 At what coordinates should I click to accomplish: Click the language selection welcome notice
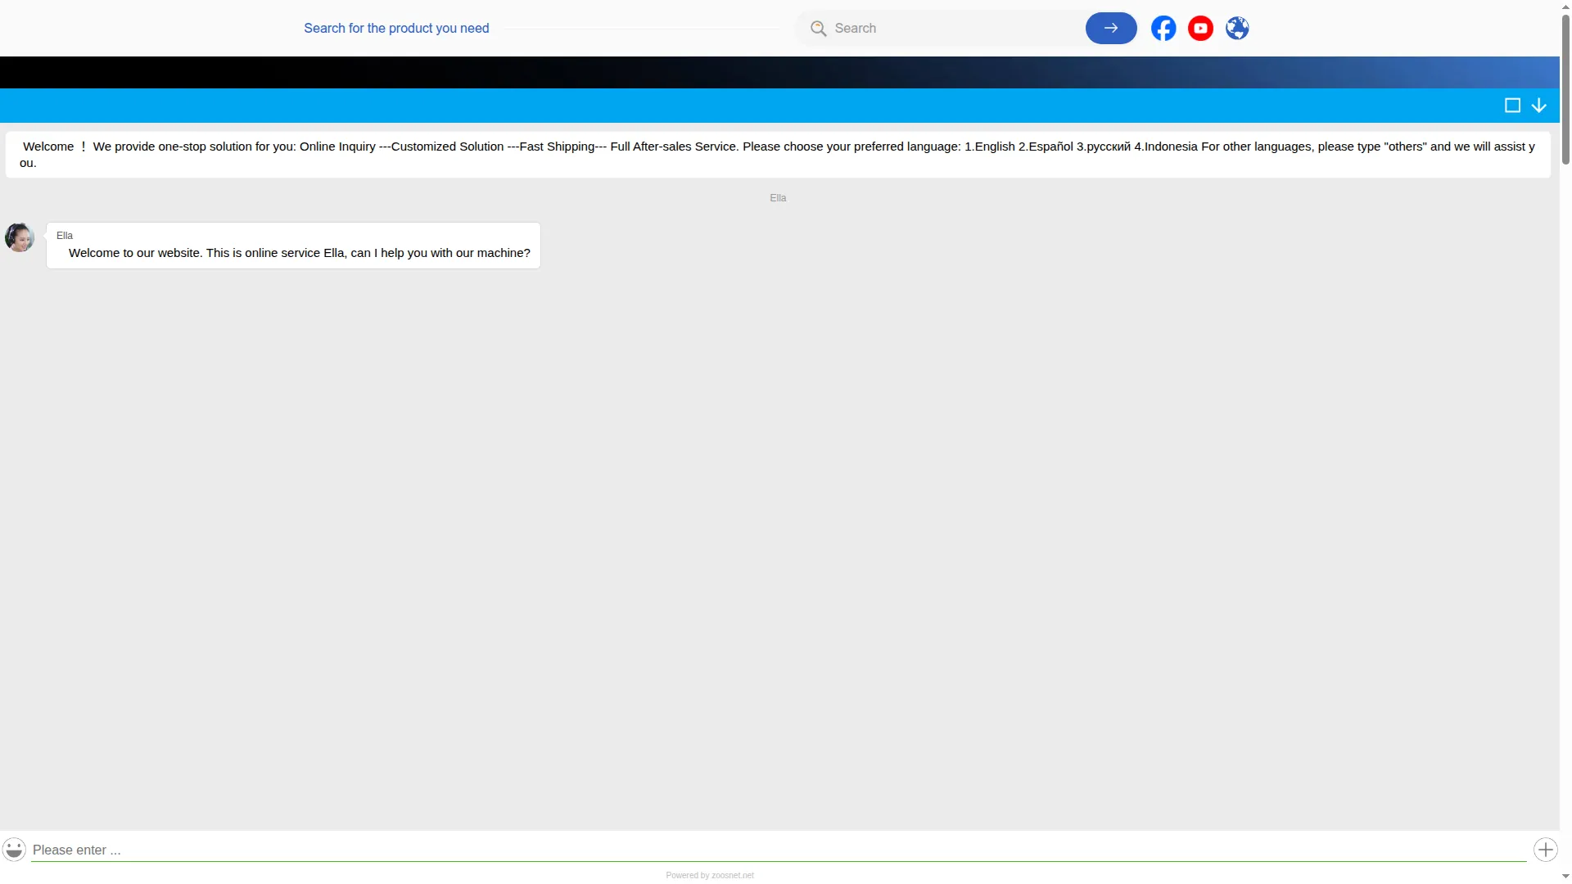778,155
